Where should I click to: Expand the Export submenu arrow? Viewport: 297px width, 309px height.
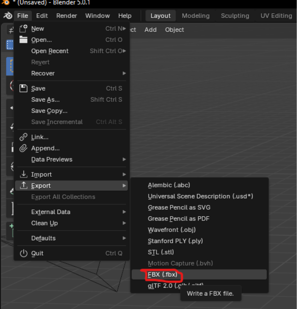coord(124,185)
